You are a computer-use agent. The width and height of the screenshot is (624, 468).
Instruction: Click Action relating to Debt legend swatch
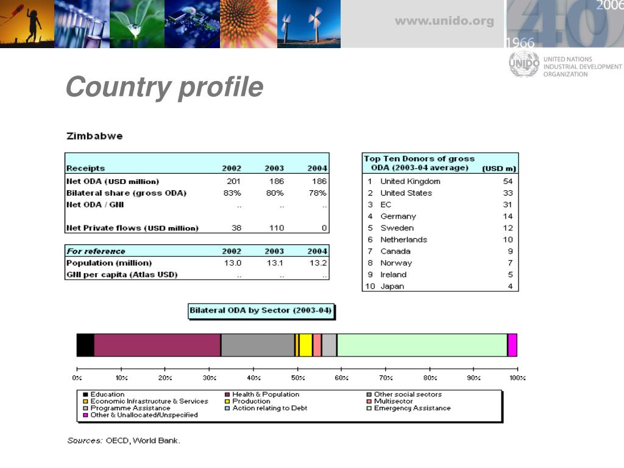[227, 408]
